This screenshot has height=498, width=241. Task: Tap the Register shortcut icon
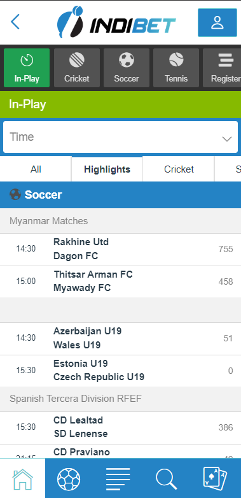(x=224, y=68)
